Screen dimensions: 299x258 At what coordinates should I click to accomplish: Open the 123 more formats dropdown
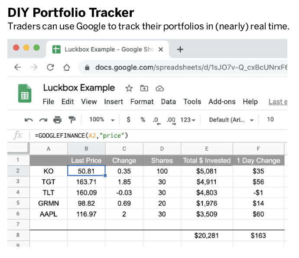pyautogui.click(x=188, y=120)
